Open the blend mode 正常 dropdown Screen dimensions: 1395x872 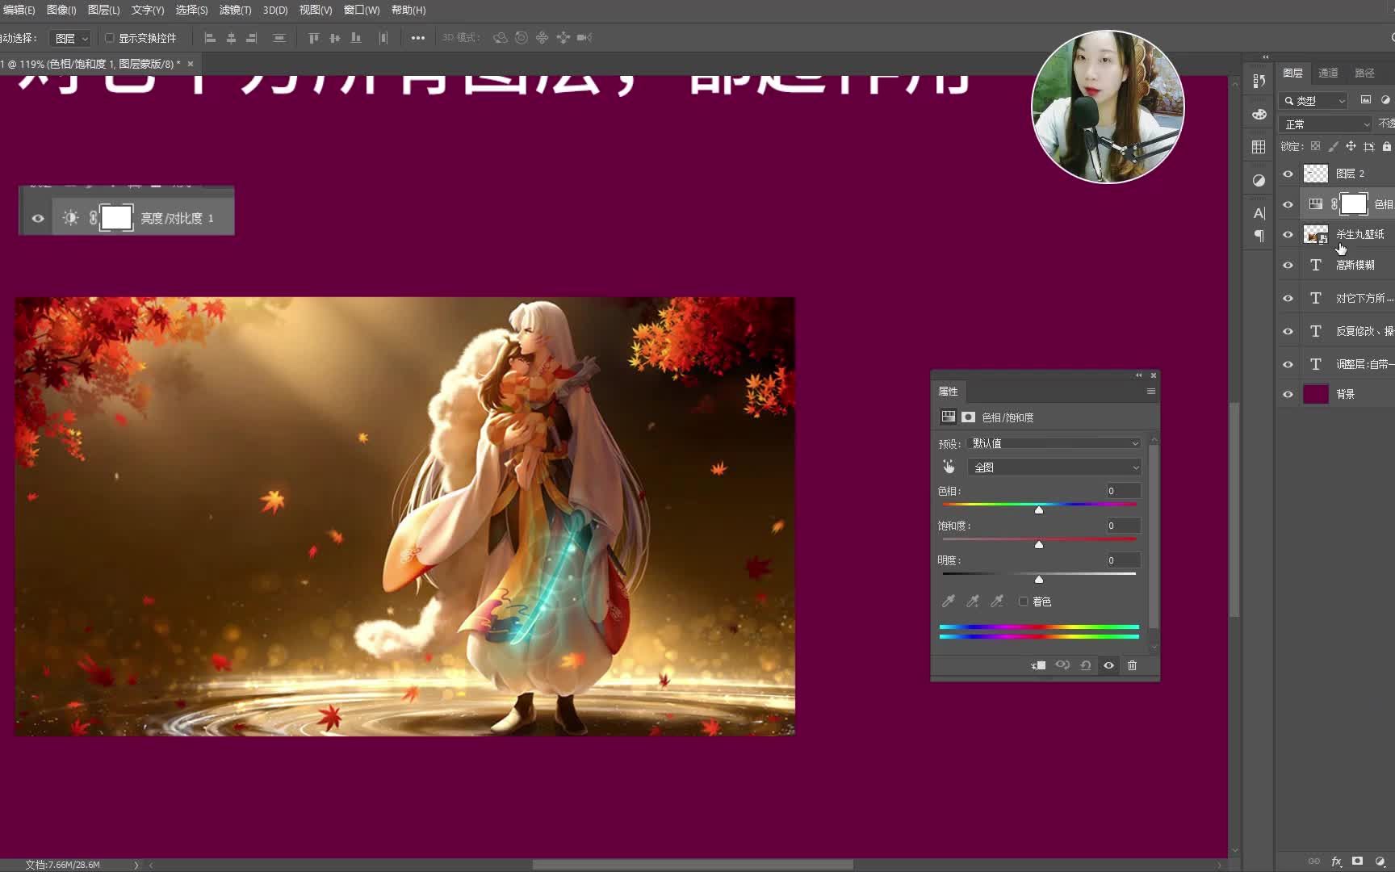coord(1326,124)
